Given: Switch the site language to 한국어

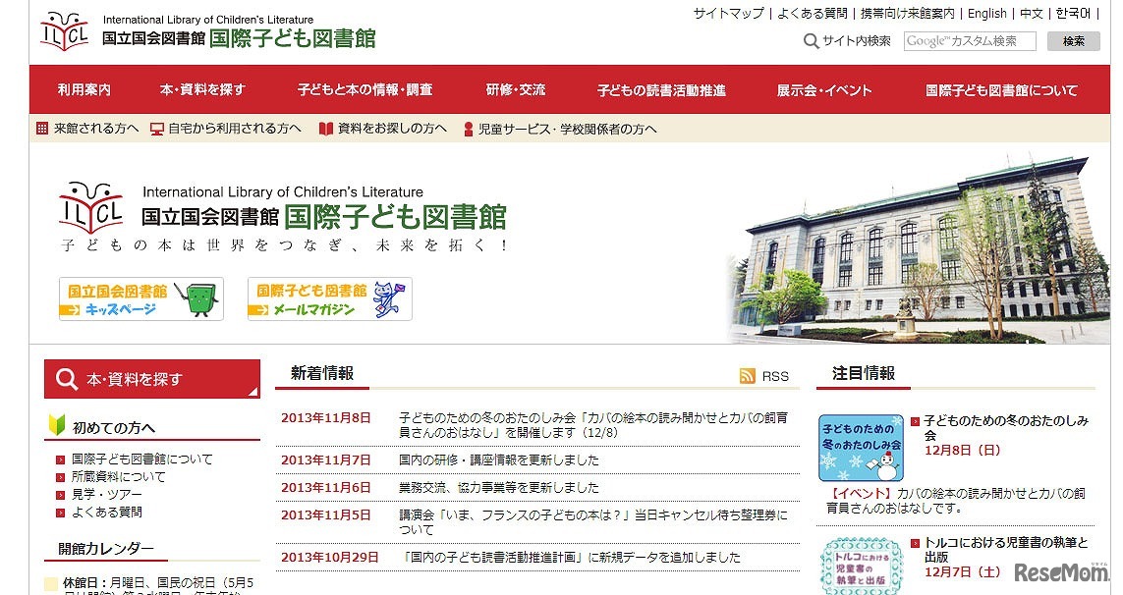Looking at the screenshot, I should 1073,13.
